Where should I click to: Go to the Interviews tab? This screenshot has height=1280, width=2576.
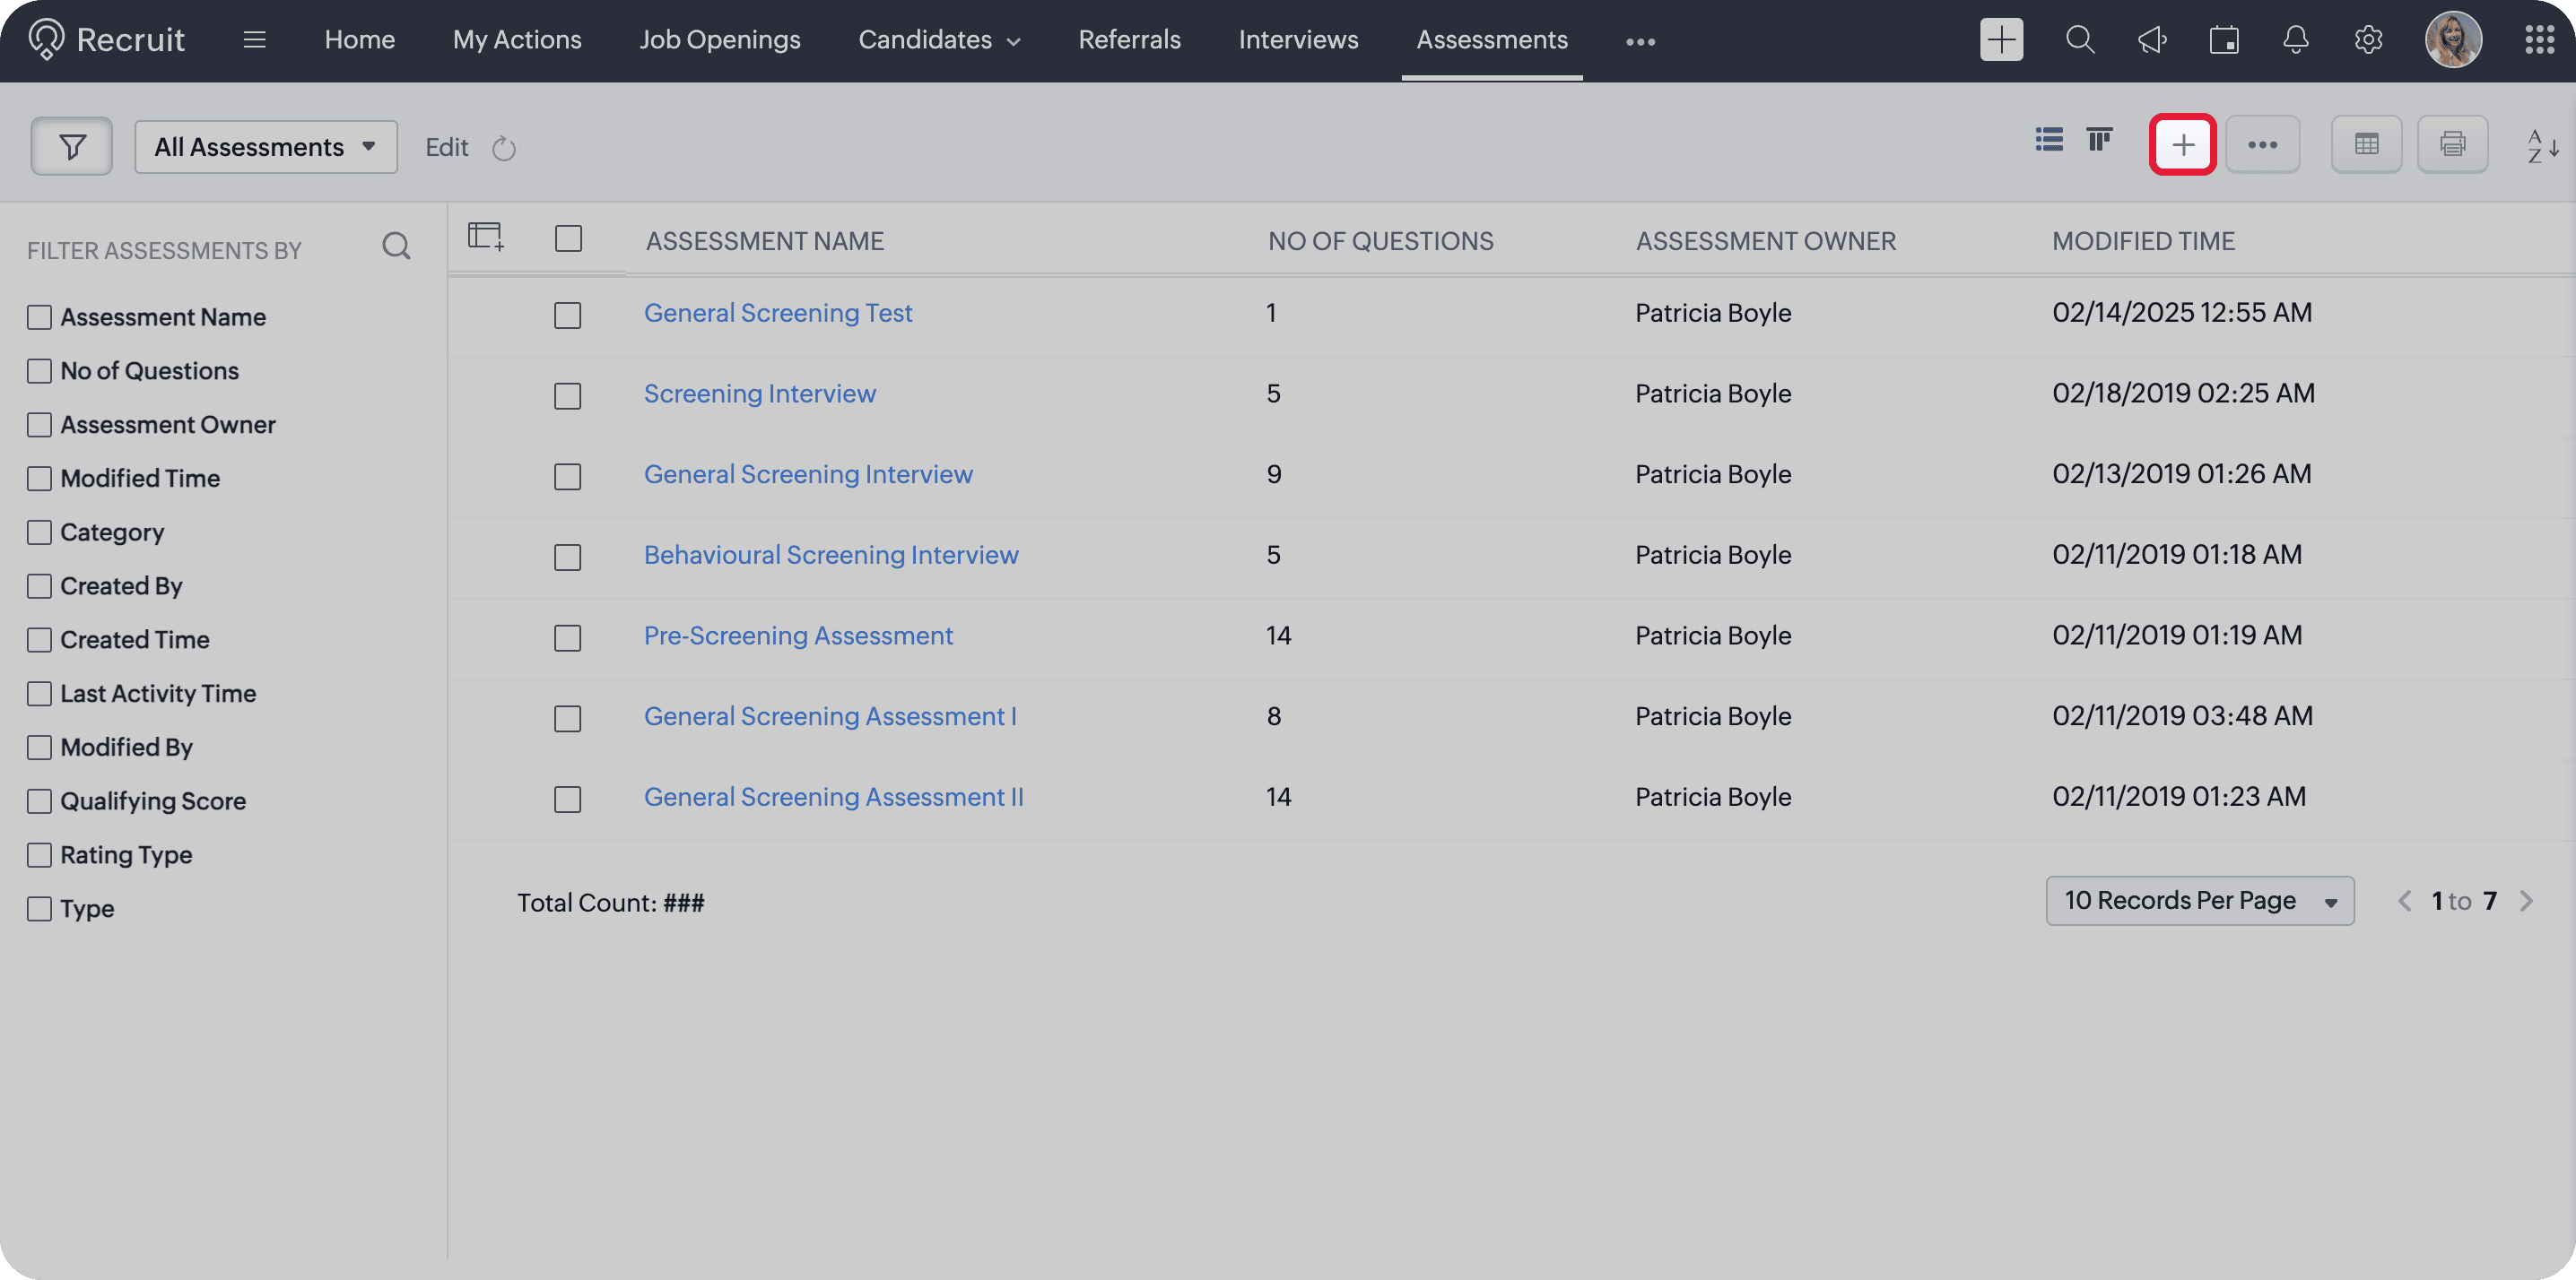tap(1298, 40)
